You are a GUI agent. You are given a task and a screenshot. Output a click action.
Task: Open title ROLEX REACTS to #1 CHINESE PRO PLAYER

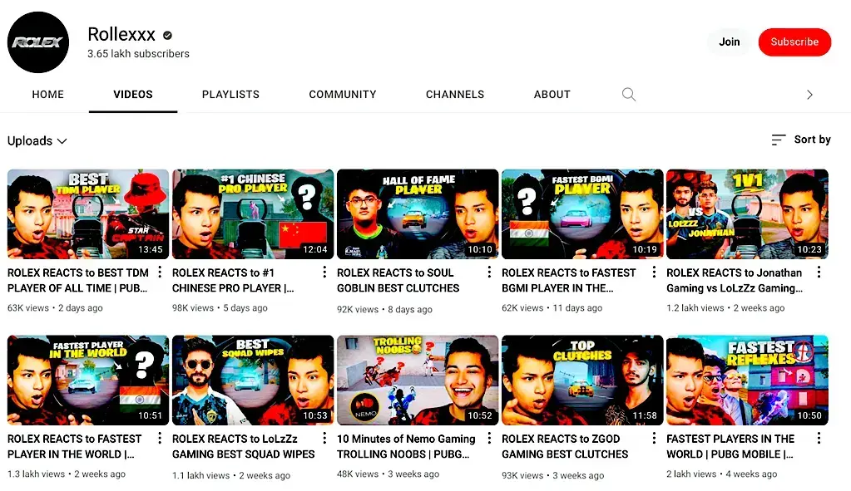point(234,280)
